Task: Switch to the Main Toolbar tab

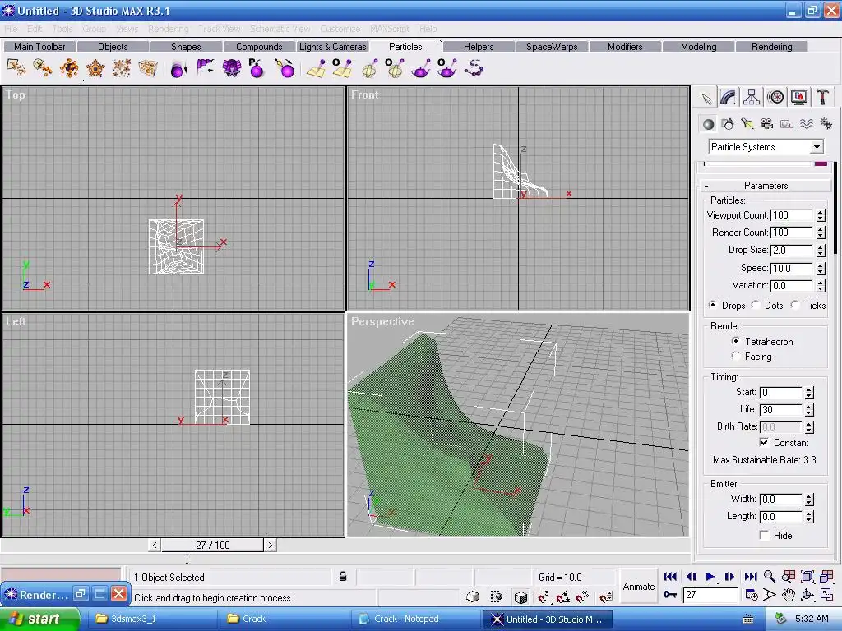Action: click(39, 47)
